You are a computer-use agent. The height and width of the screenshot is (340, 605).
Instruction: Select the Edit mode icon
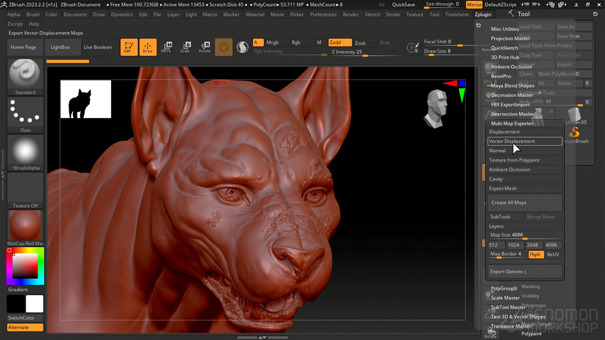pyautogui.click(x=129, y=47)
